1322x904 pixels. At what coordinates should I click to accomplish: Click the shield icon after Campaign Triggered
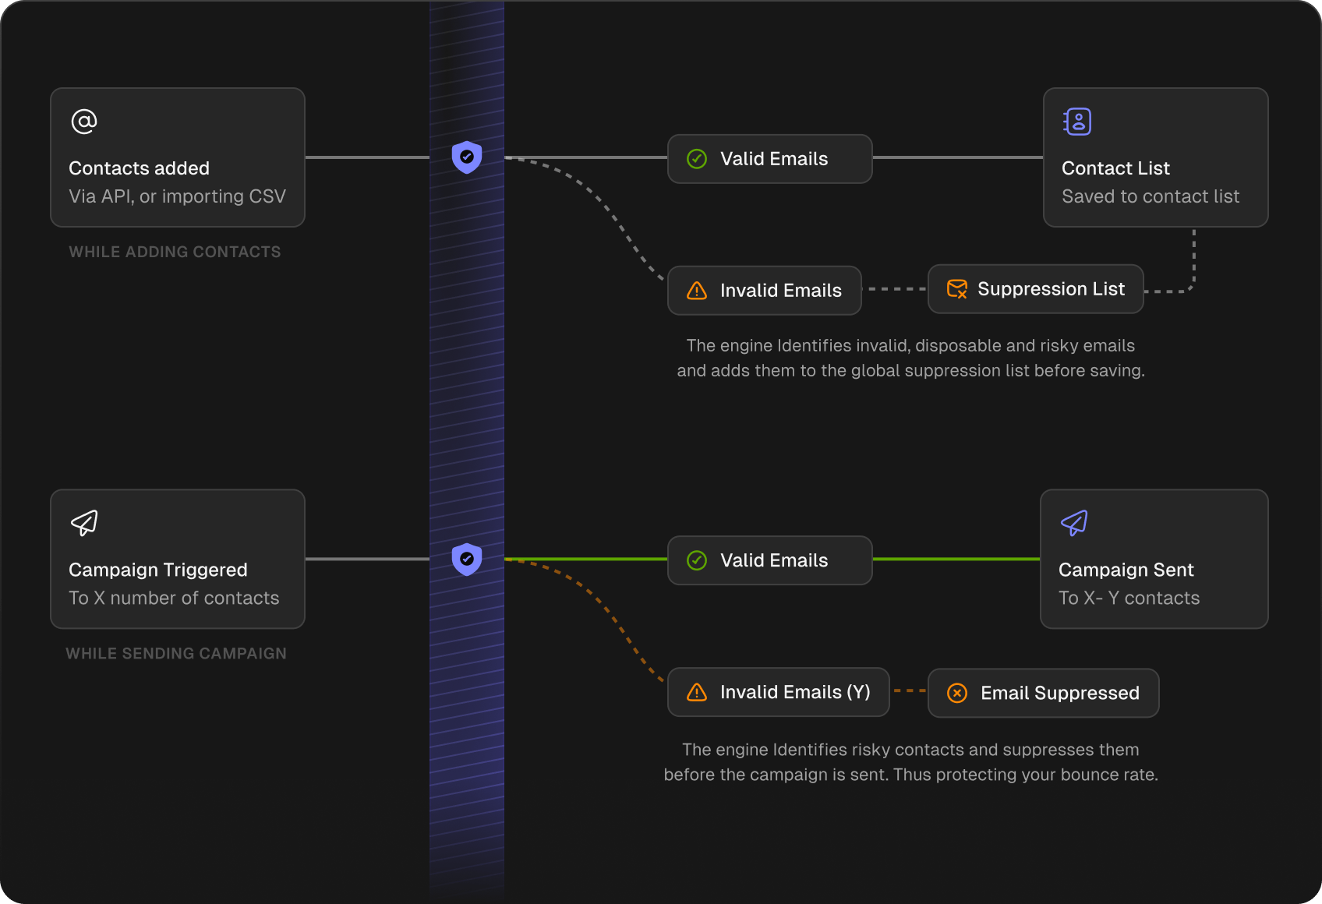click(x=466, y=559)
